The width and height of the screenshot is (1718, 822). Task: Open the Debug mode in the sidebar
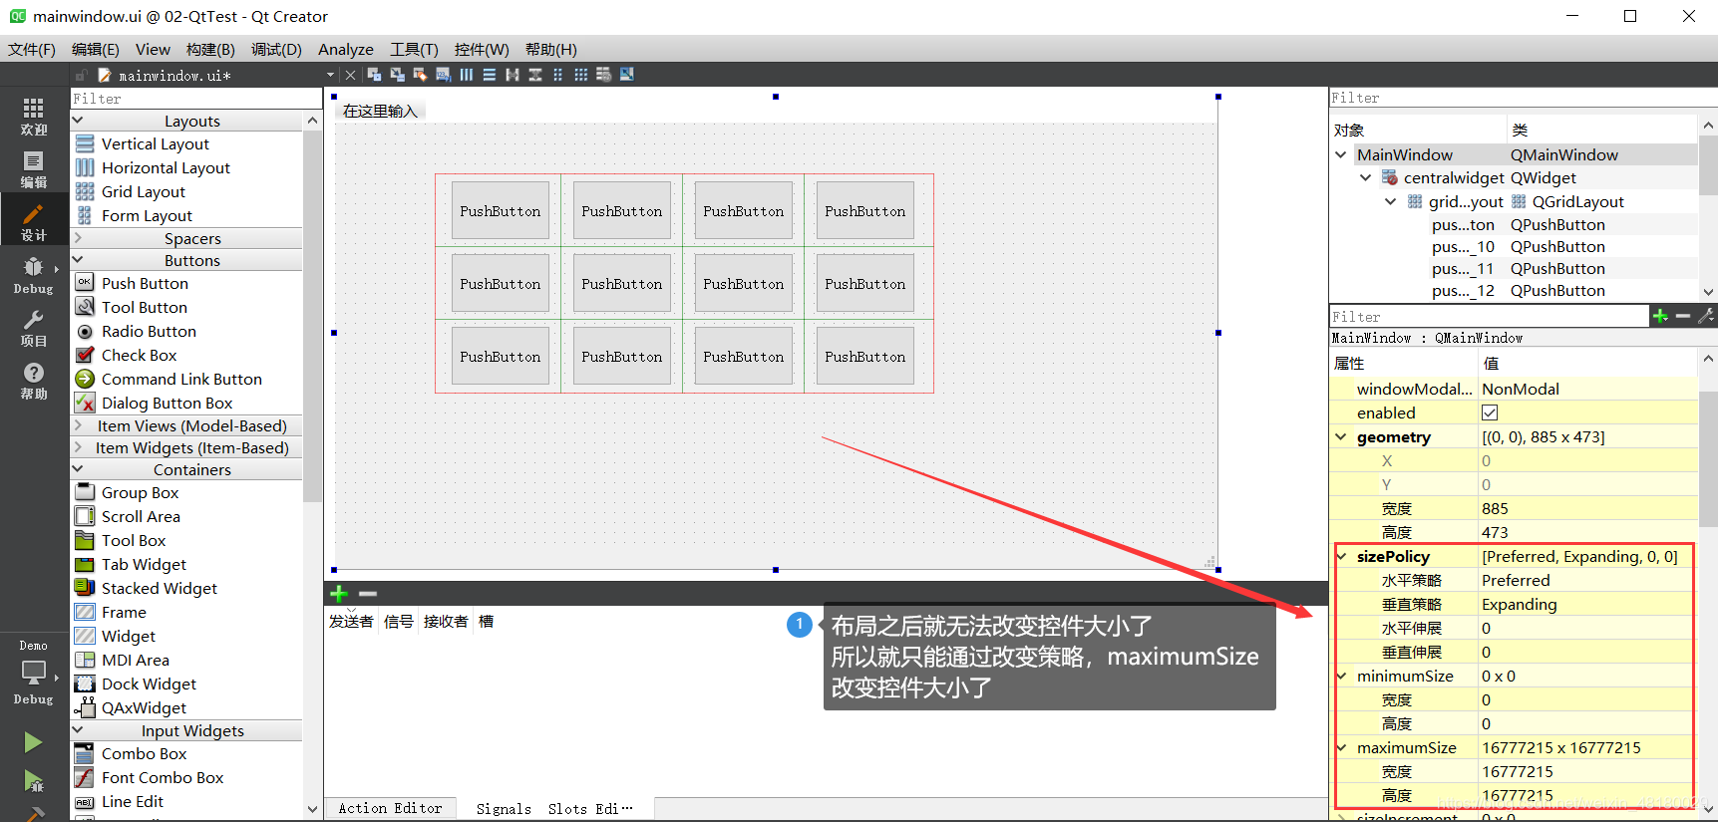click(x=34, y=275)
